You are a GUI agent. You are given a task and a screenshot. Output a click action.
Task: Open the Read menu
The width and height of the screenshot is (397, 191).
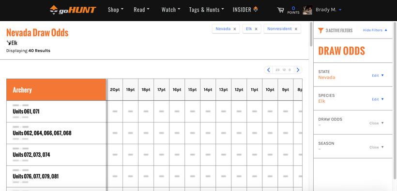pos(141,10)
